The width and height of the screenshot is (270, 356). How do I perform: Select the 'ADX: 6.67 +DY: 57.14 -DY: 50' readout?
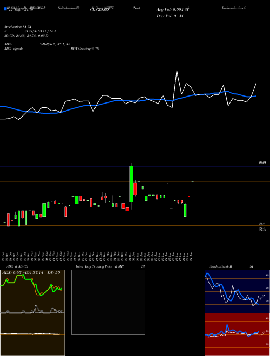point(31,273)
